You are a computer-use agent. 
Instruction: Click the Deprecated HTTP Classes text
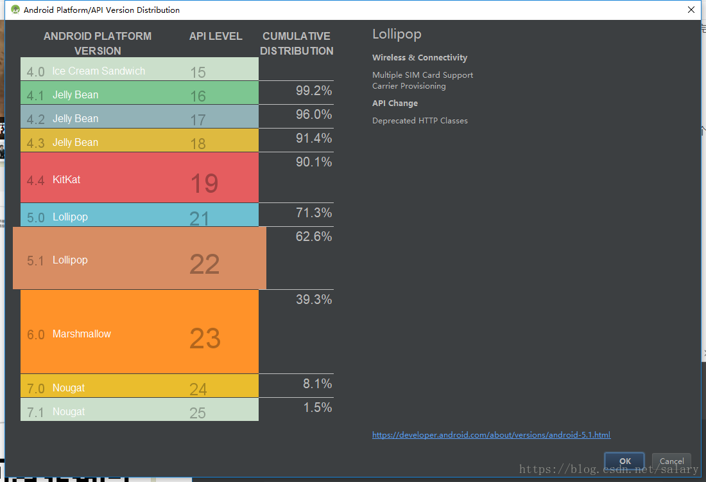point(420,120)
